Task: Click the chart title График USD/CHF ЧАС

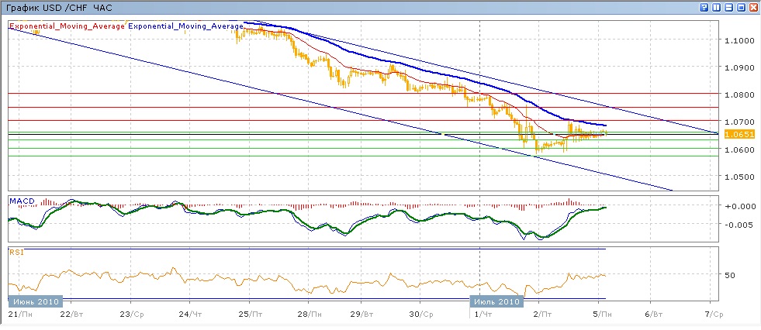Action: (x=58, y=7)
